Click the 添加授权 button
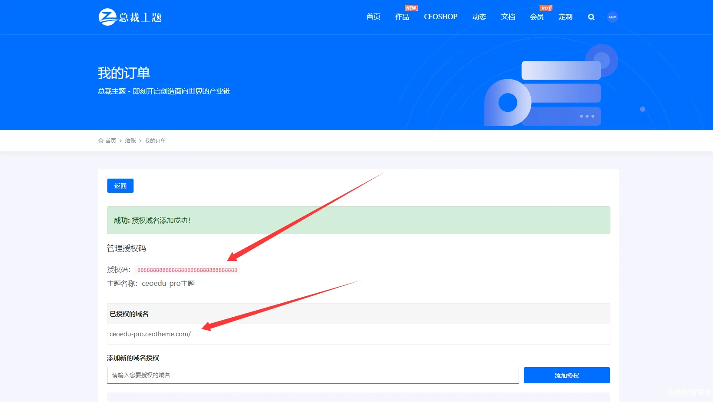 (566, 375)
